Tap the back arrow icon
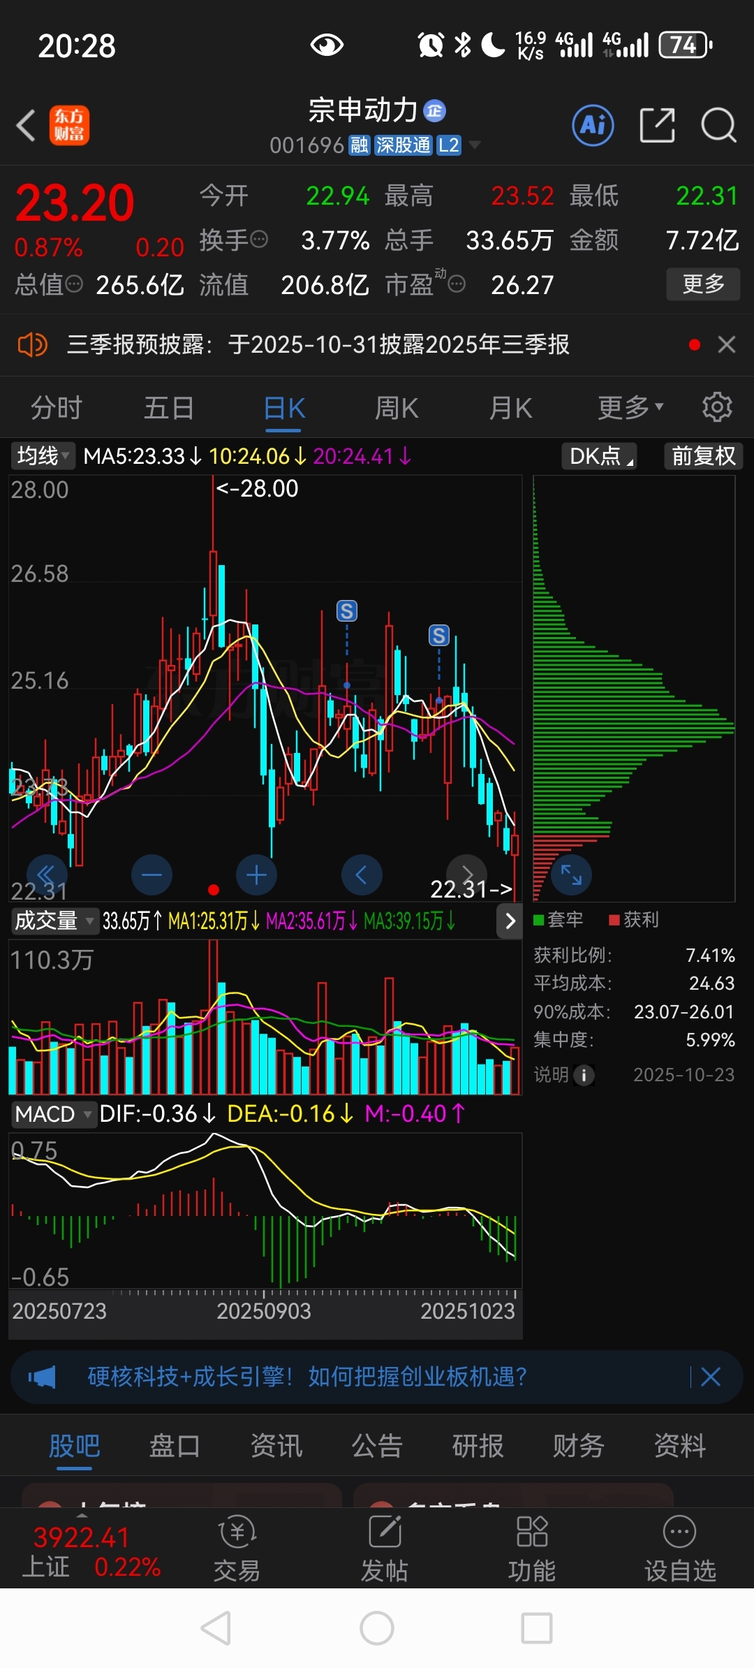The image size is (754, 1668). point(27,126)
